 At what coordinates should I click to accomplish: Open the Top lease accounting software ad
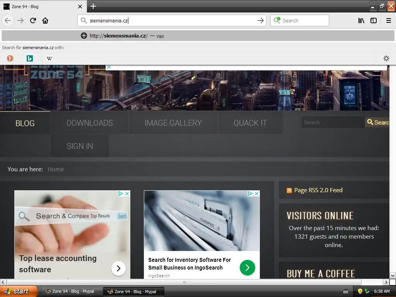[58, 264]
